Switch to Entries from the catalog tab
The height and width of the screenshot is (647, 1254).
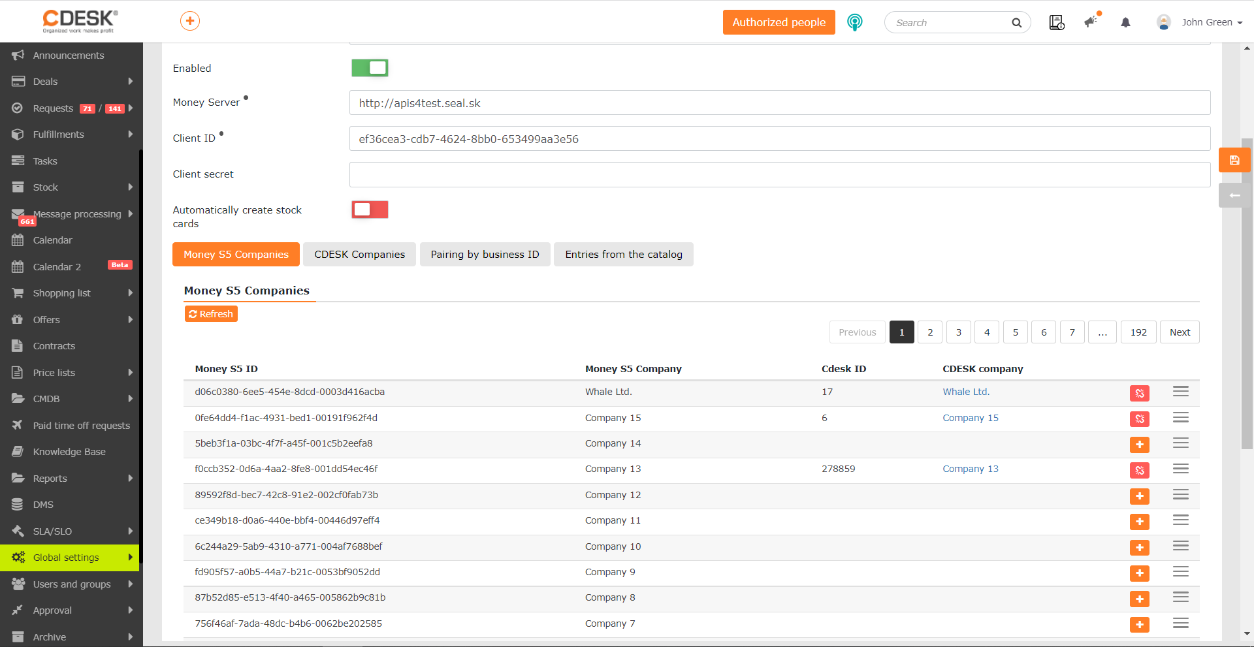click(x=624, y=255)
